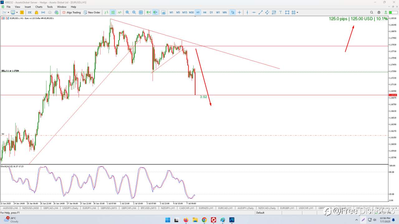
Task: Toggle Algo Trading on
Action: (x=71, y=12)
